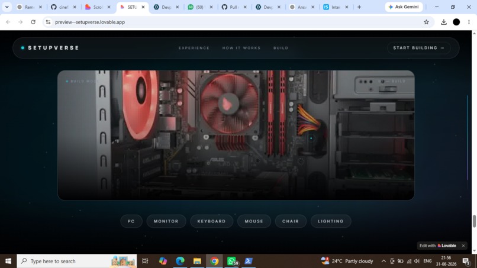This screenshot has width=477, height=268.
Task: Open the weather widget 24°C Partly cloudy
Action: [x=347, y=261]
